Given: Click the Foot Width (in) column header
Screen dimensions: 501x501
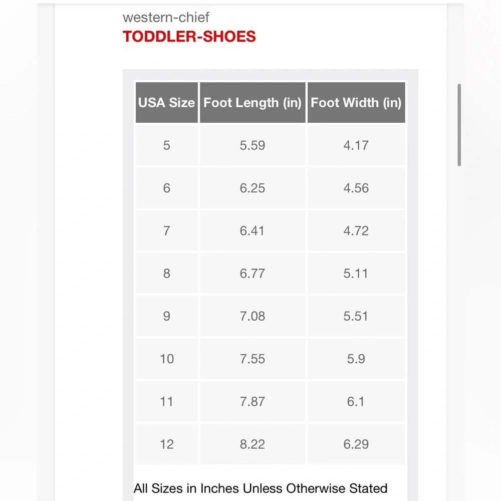Looking at the screenshot, I should point(356,102).
